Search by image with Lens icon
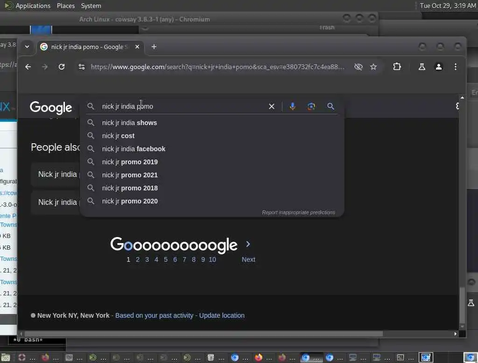This screenshot has height=363, width=478. click(x=311, y=106)
